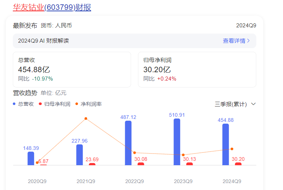Click the 单位: 亿元 unit label
Viewport: 283px width, 190px height.
point(53,93)
